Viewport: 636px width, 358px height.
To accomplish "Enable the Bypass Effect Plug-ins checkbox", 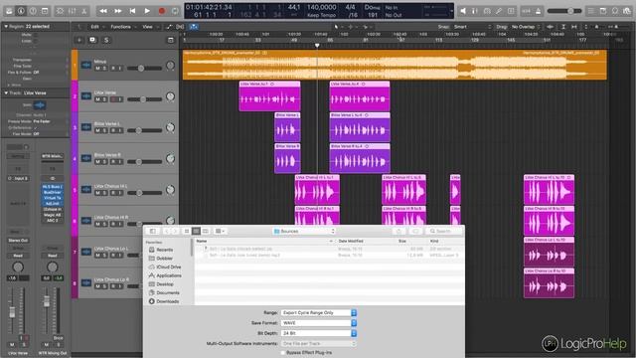I will pos(283,353).
